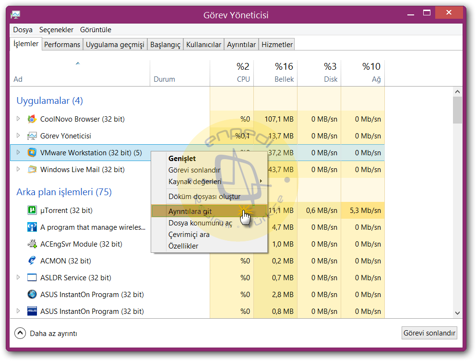Image resolution: width=476 pixels, height=361 pixels.
Task: Expand the last ASUS InstantOn Program row
Action: (x=18, y=311)
